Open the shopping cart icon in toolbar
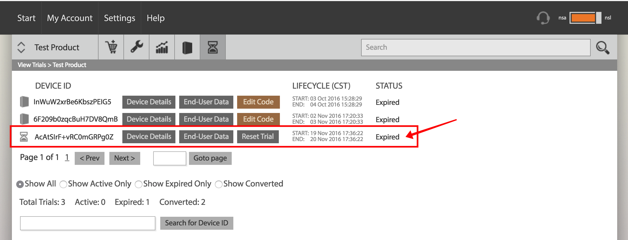 coord(111,47)
